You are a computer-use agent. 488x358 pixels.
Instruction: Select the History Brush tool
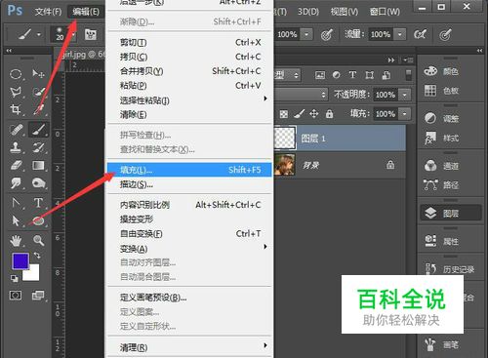(38, 147)
